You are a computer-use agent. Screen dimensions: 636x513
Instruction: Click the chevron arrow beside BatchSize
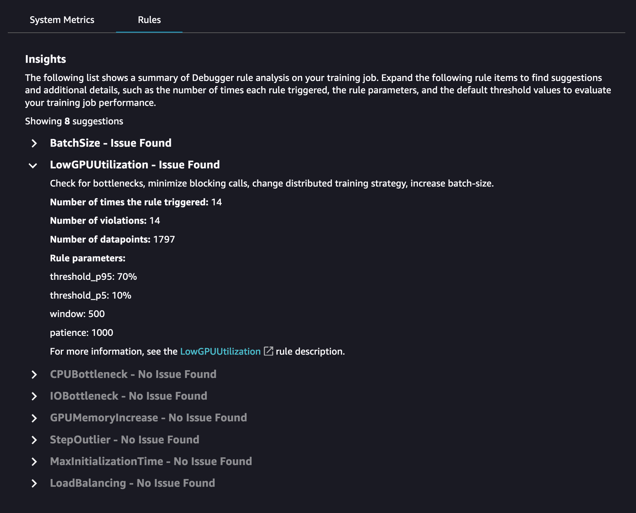click(34, 143)
